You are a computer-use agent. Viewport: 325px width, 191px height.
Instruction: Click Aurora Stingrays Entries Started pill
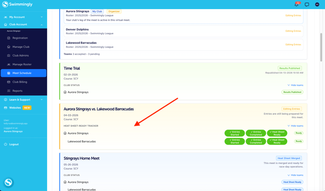(235, 133)
